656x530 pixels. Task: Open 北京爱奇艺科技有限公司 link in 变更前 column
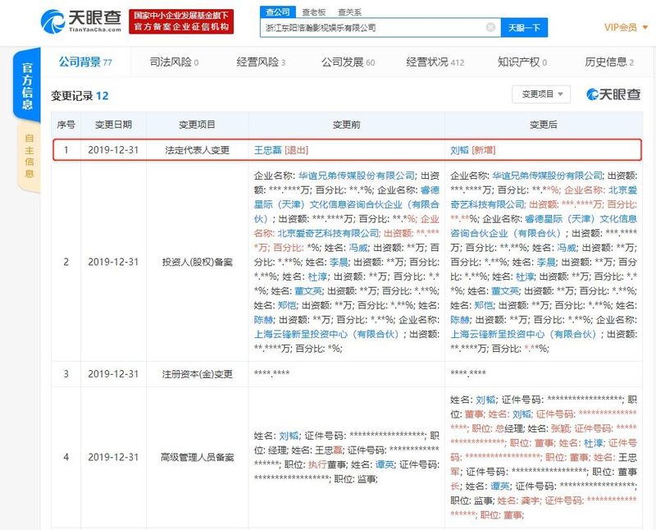328,233
